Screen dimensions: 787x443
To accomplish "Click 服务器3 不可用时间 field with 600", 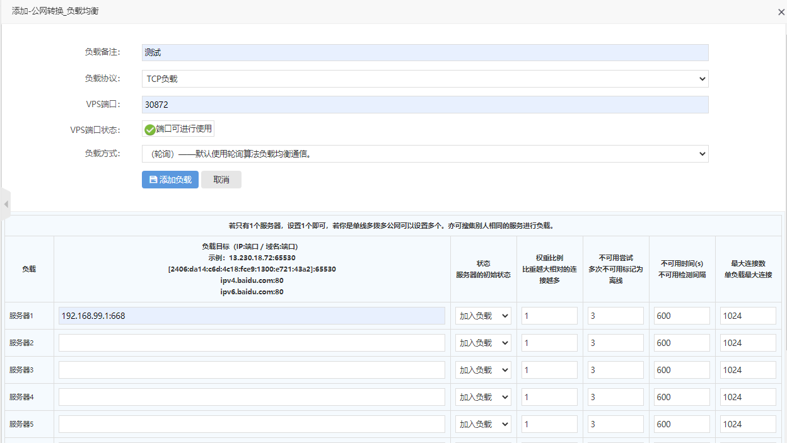I will pos(682,370).
